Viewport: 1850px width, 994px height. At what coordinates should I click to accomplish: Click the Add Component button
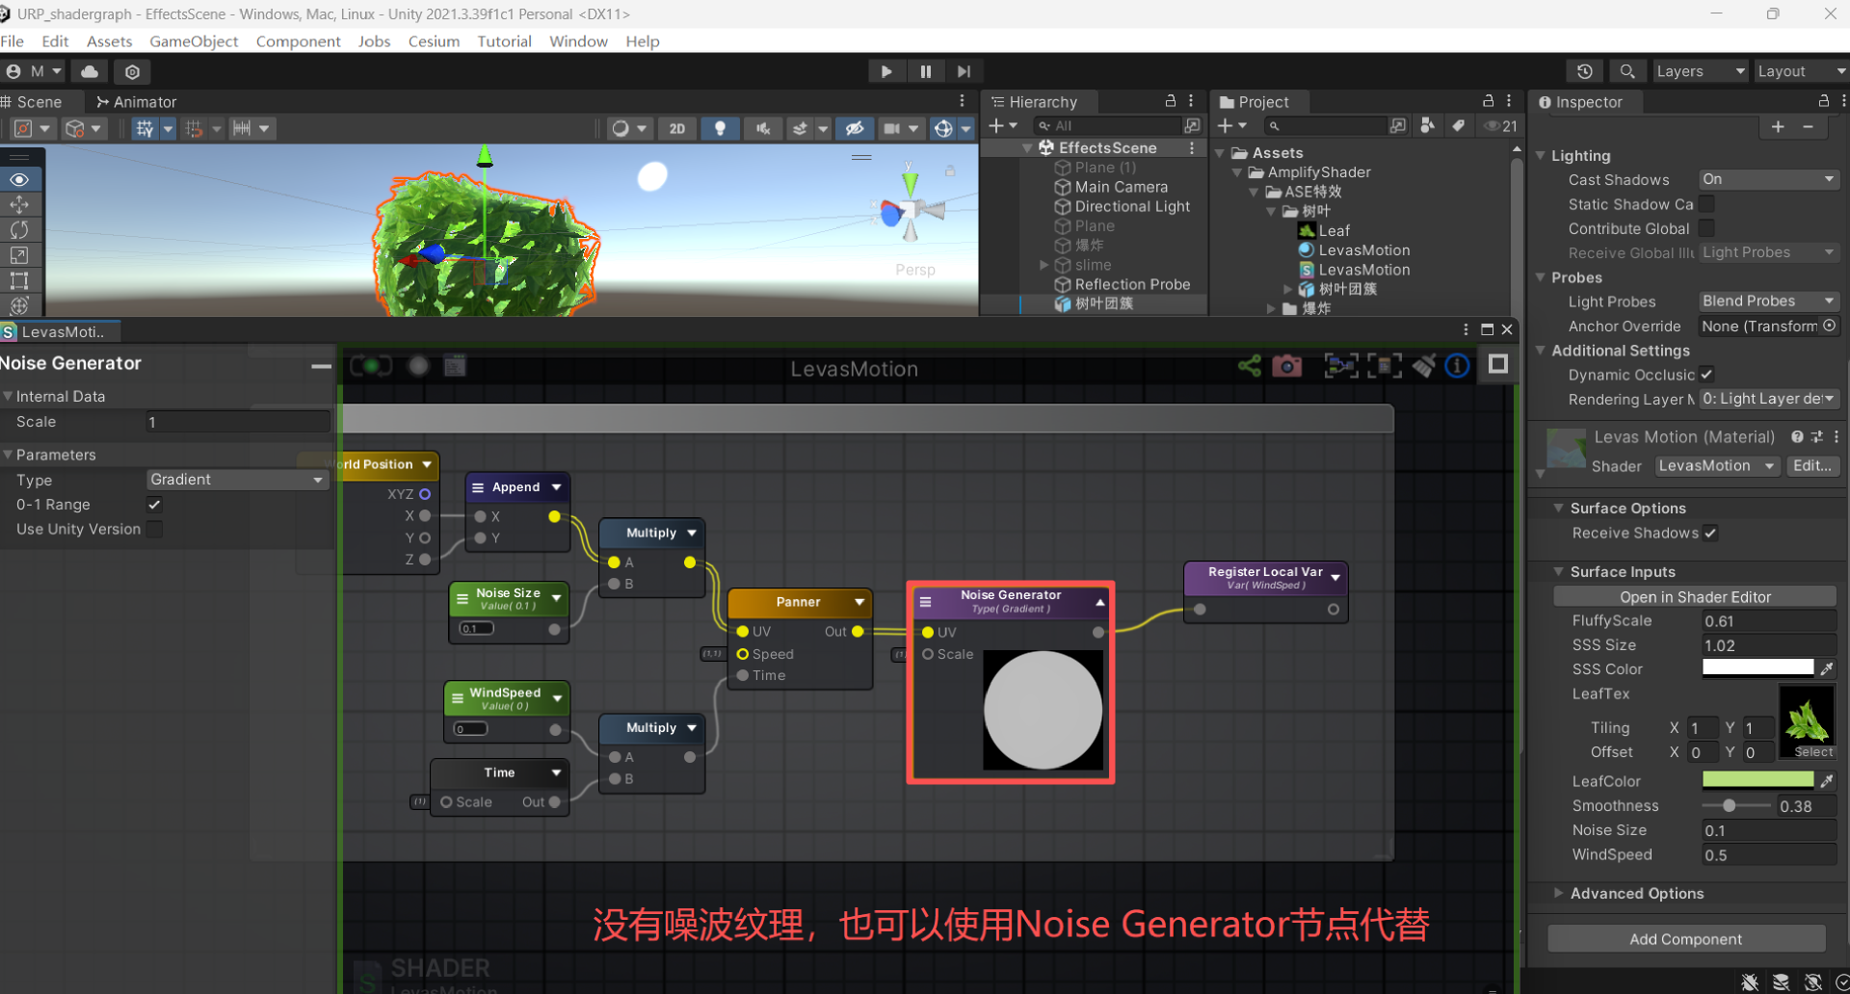pos(1686,939)
